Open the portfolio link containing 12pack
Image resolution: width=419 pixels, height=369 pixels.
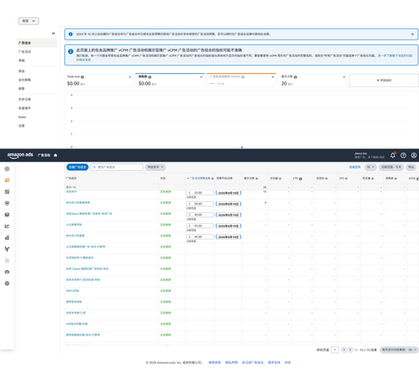87,268
